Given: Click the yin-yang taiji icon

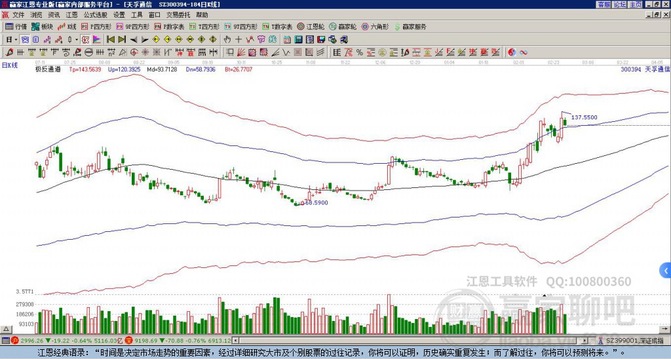Looking at the screenshot, I should point(512,52).
